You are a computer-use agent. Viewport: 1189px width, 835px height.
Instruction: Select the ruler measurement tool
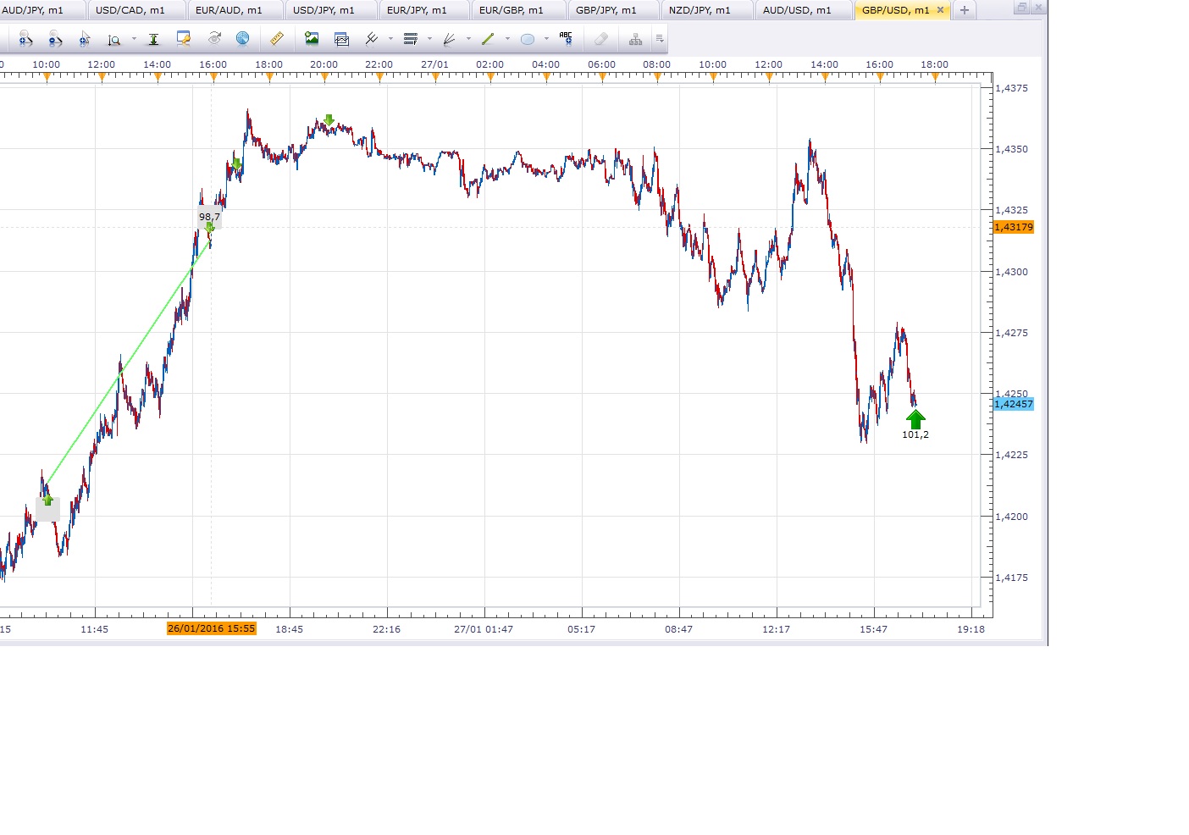tap(277, 39)
